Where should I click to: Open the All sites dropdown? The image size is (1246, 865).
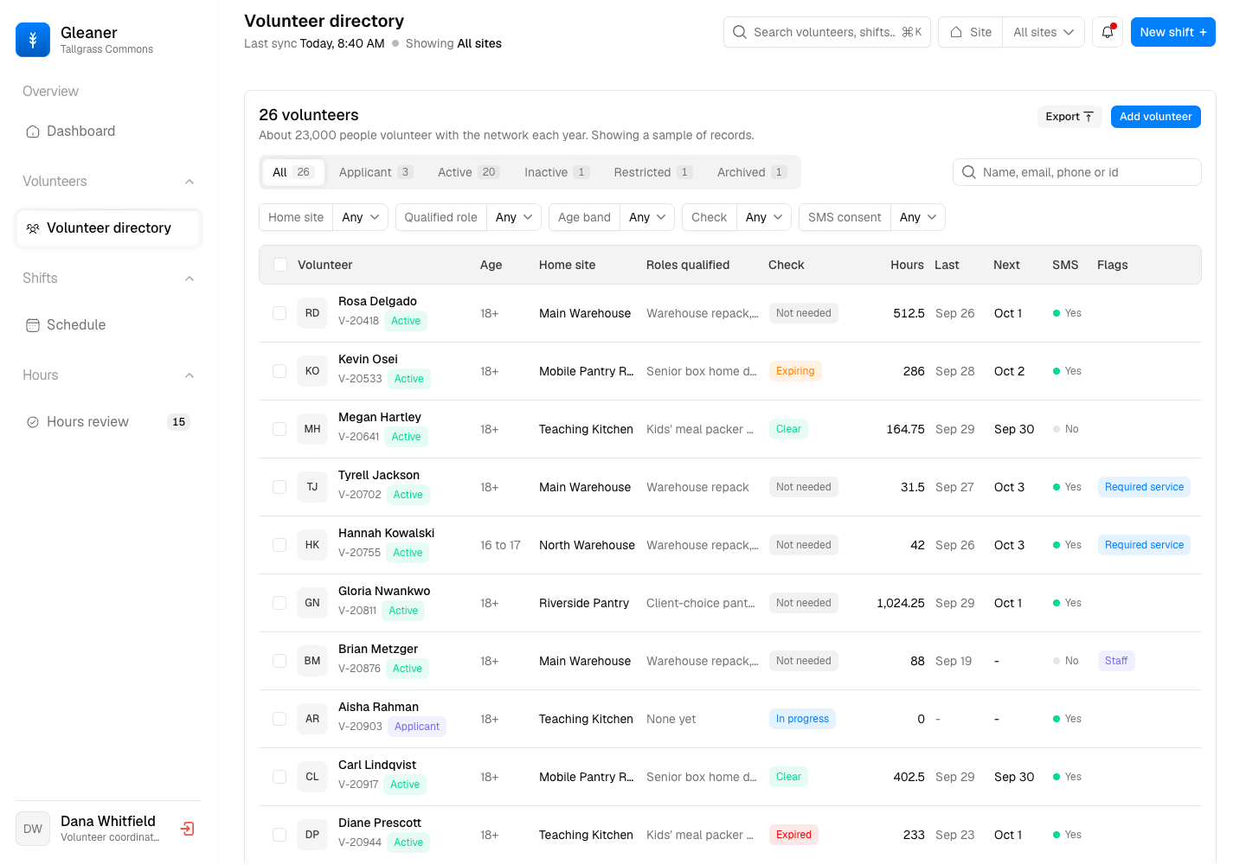(1044, 32)
